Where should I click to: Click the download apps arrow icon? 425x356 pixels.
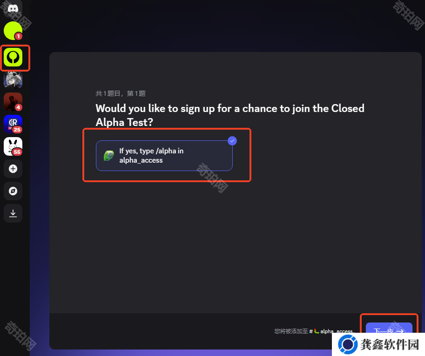[13, 213]
